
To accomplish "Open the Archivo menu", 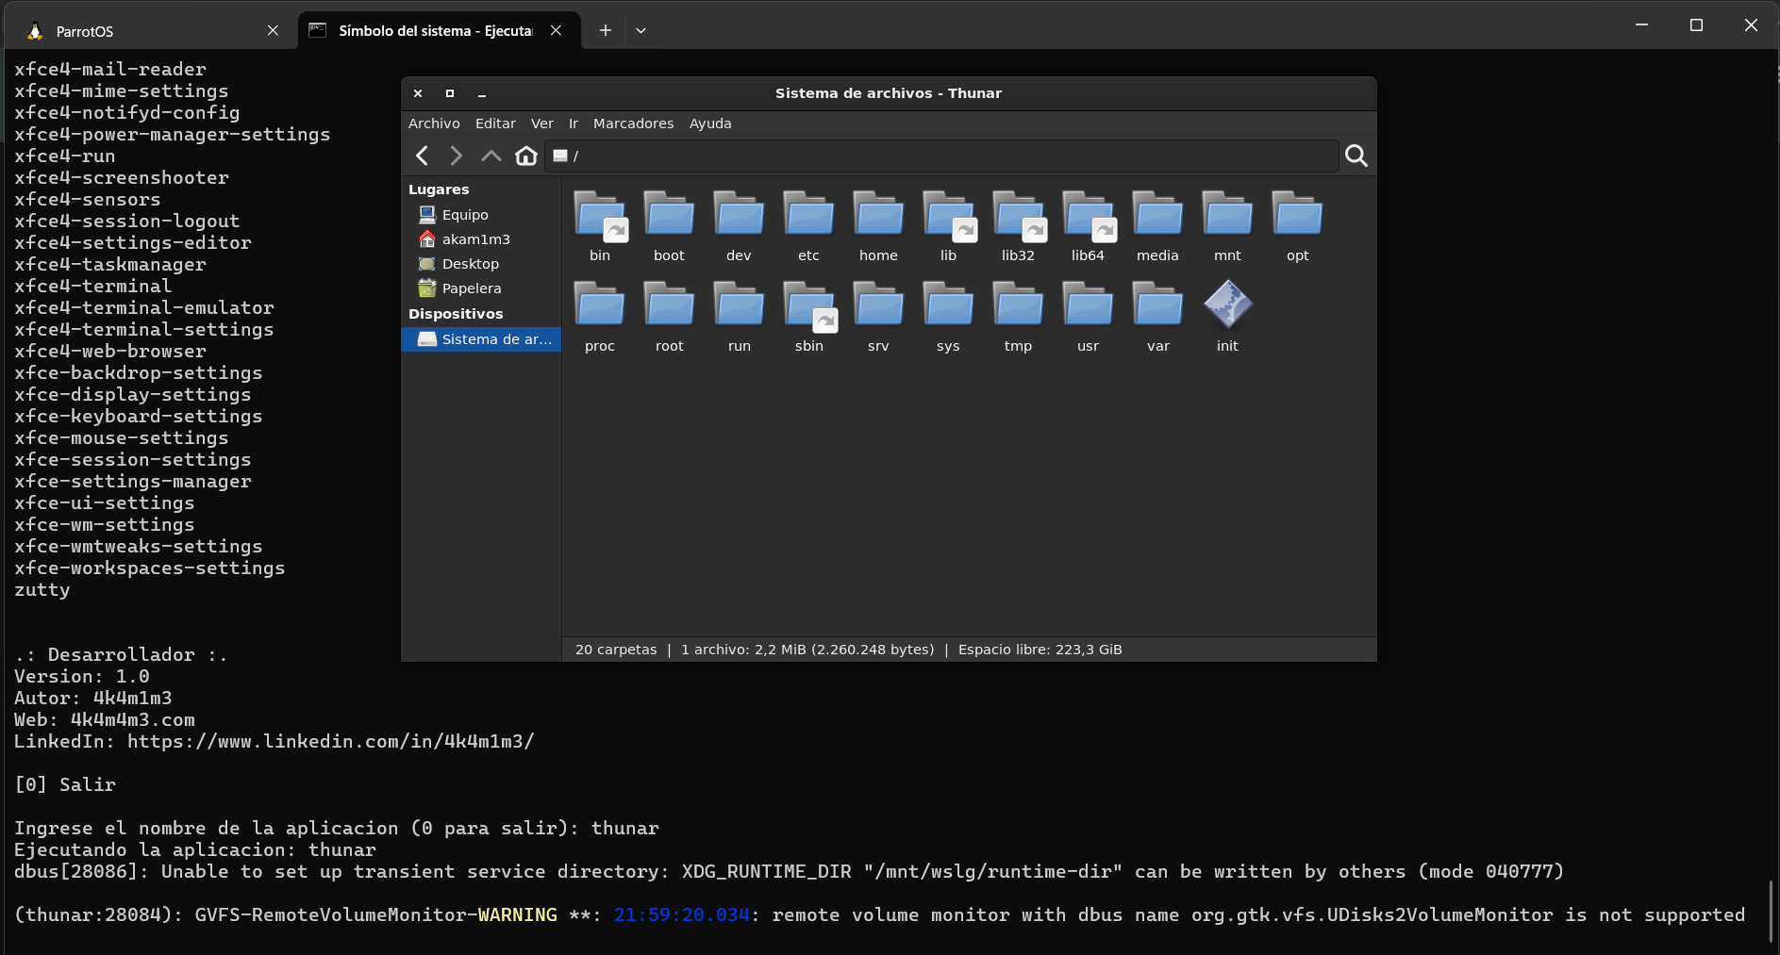I will click(x=434, y=123).
